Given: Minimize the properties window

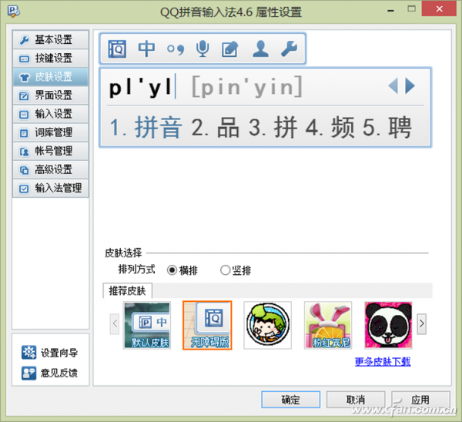Looking at the screenshot, I should 390,11.
